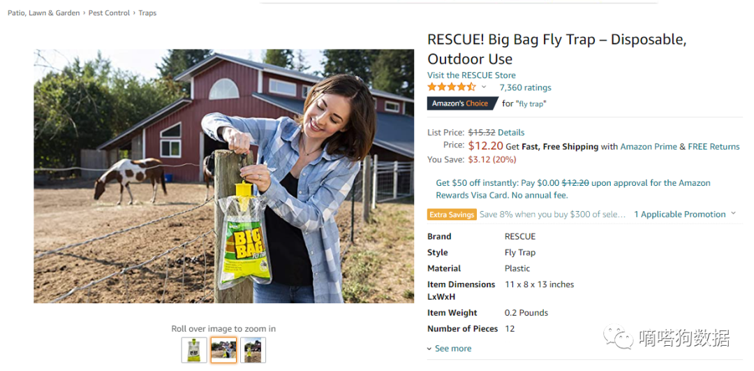Image resolution: width=754 pixels, height=371 pixels.
Task: Expand product details with See more
Action: point(449,349)
